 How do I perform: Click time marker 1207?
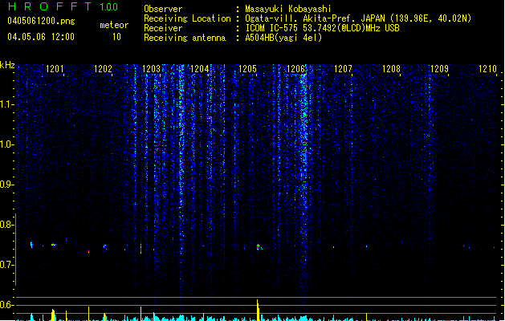pos(343,69)
